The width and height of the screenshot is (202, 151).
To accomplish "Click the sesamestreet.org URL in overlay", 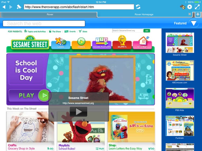I will [x=78, y=103].
